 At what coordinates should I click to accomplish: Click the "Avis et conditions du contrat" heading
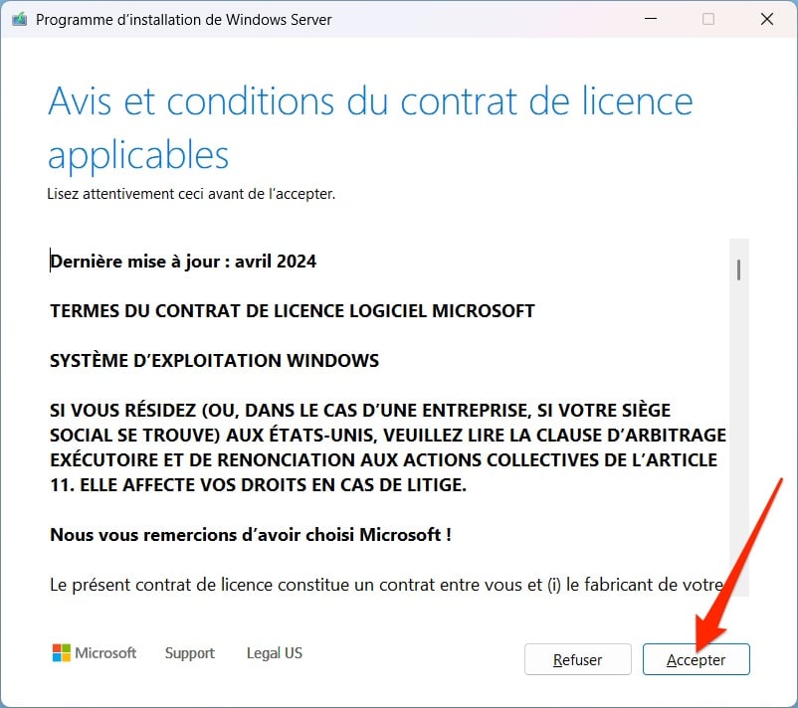pos(370,127)
